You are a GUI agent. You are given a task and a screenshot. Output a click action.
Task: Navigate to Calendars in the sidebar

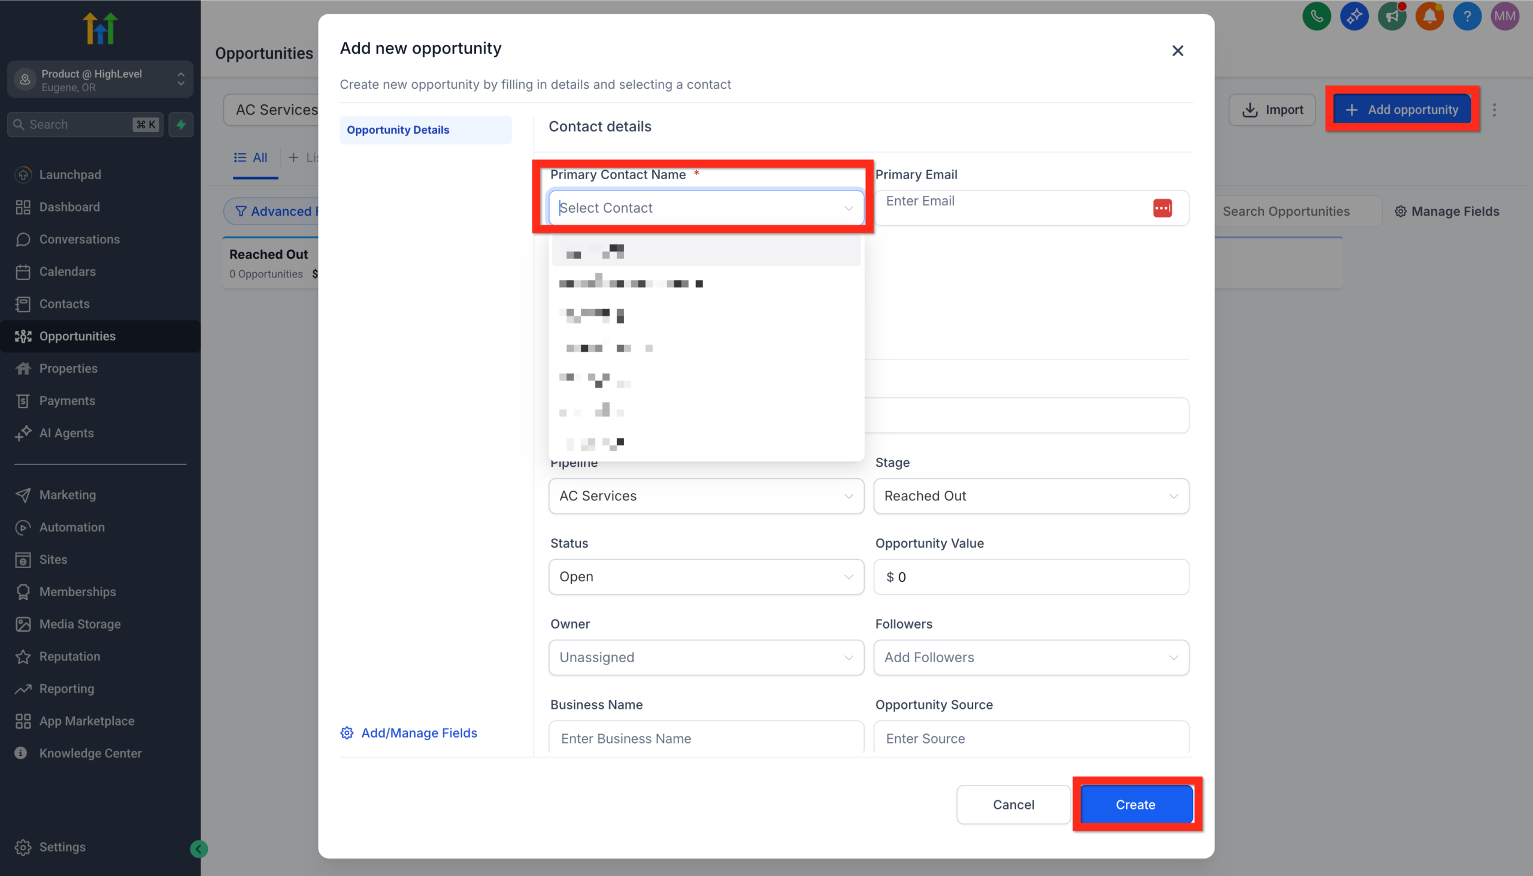pos(68,271)
